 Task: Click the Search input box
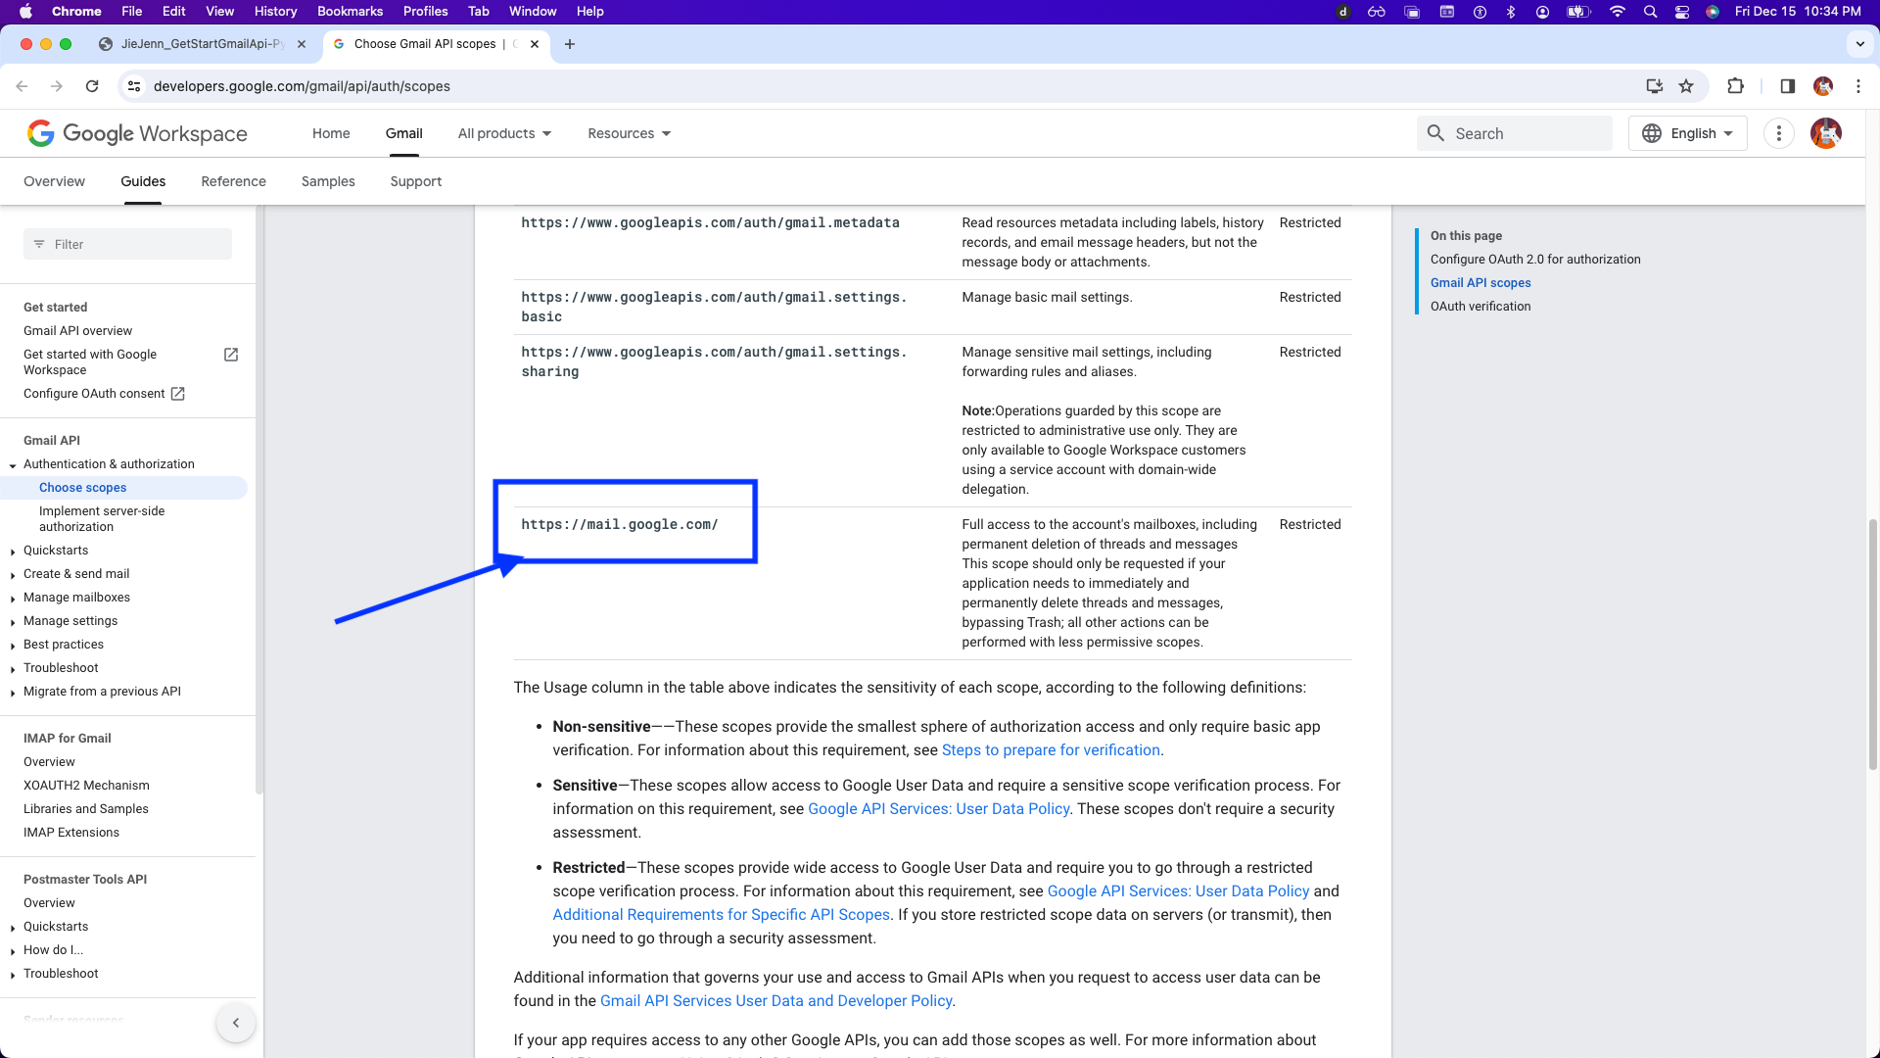1514,133
